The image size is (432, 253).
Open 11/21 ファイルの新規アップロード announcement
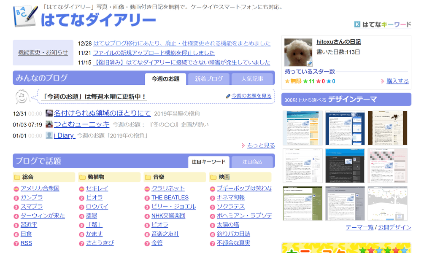[154, 53]
